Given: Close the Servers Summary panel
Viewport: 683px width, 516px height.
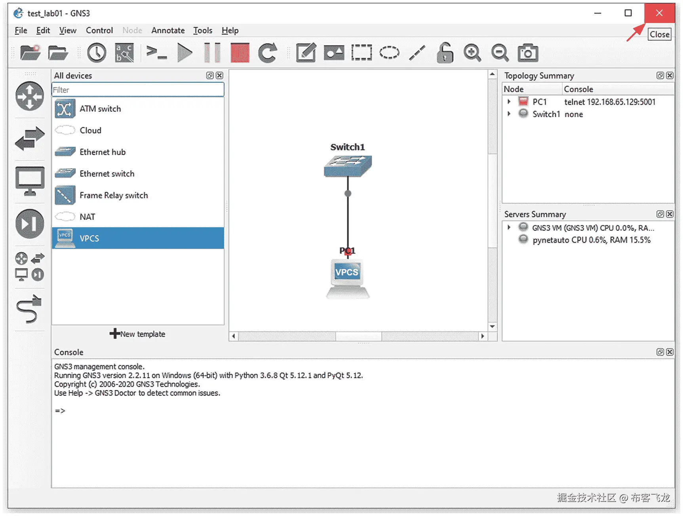Looking at the screenshot, I should point(670,214).
